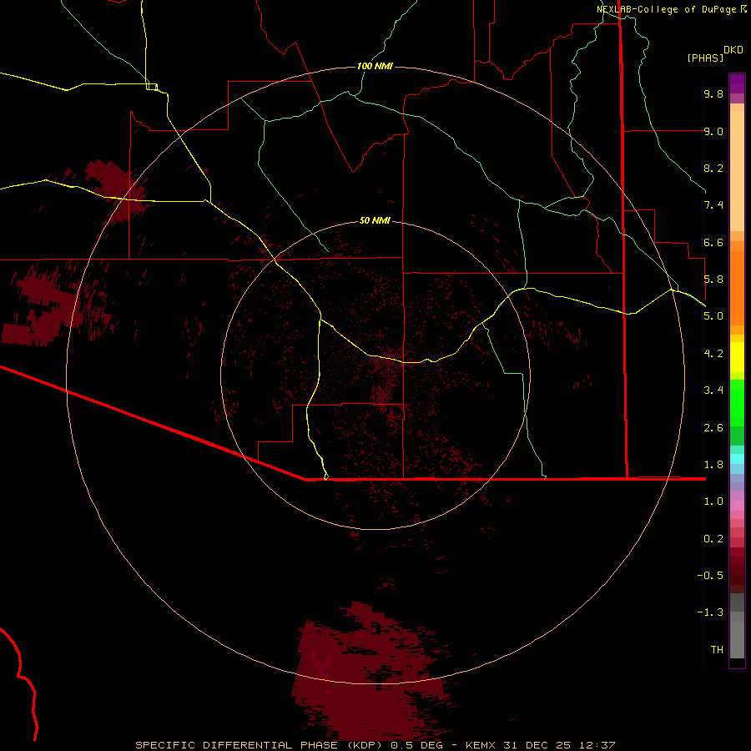Image resolution: width=751 pixels, height=751 pixels.
Task: Click the 3.4 scale value
Action: tap(713, 391)
